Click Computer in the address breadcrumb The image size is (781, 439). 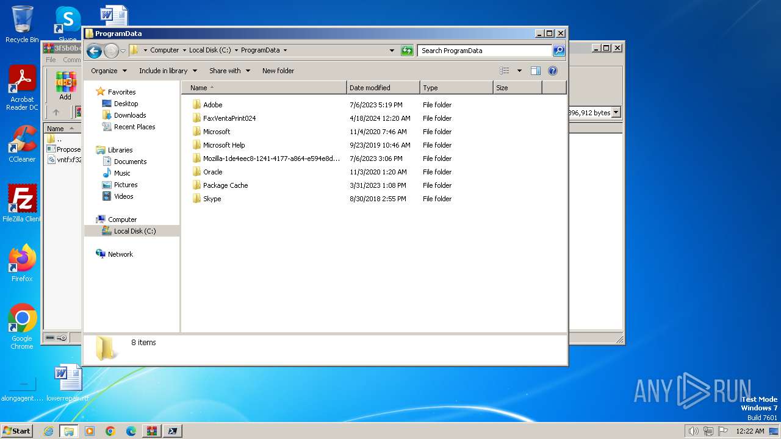pyautogui.click(x=165, y=51)
